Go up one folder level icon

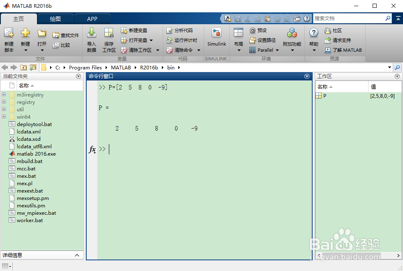click(x=23, y=68)
